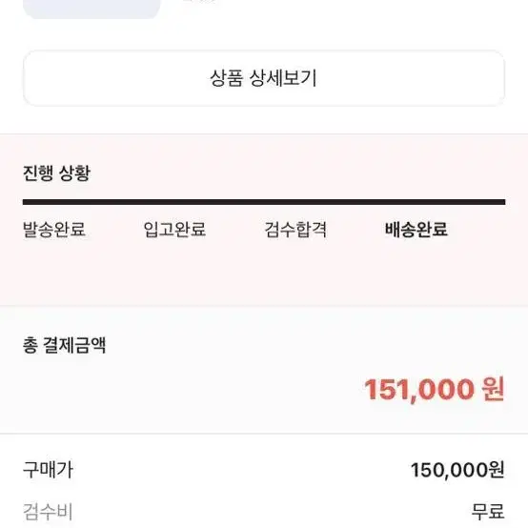Click empty pink area below progress steps

pos(264,274)
